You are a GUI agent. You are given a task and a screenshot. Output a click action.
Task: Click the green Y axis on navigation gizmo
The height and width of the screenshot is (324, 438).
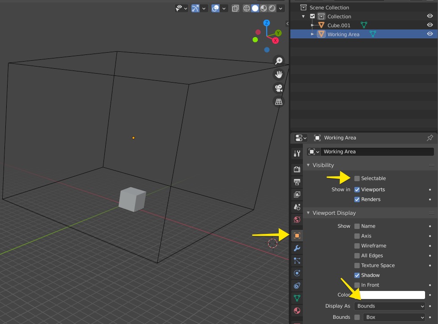click(x=278, y=33)
